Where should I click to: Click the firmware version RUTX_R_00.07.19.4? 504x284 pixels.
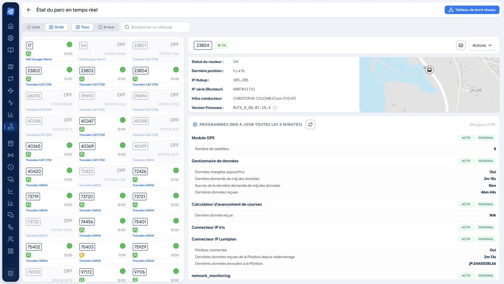coord(252,108)
